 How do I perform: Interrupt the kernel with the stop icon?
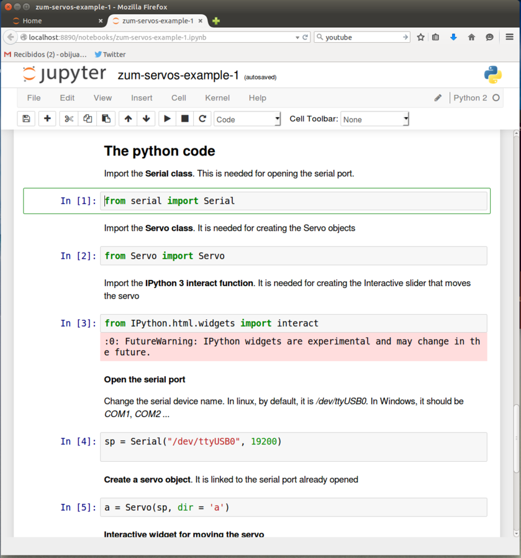(x=184, y=119)
